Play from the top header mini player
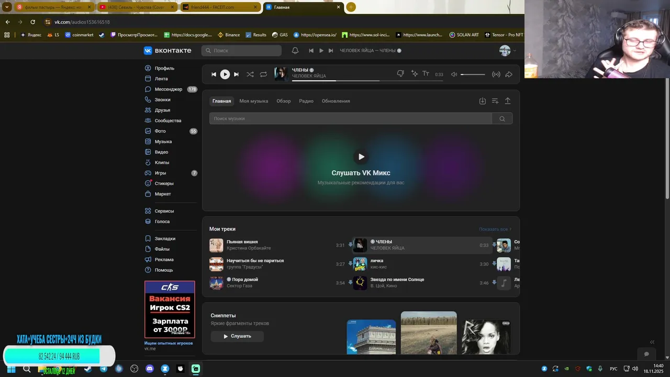Screen dimensions: 670x377 [321, 50]
